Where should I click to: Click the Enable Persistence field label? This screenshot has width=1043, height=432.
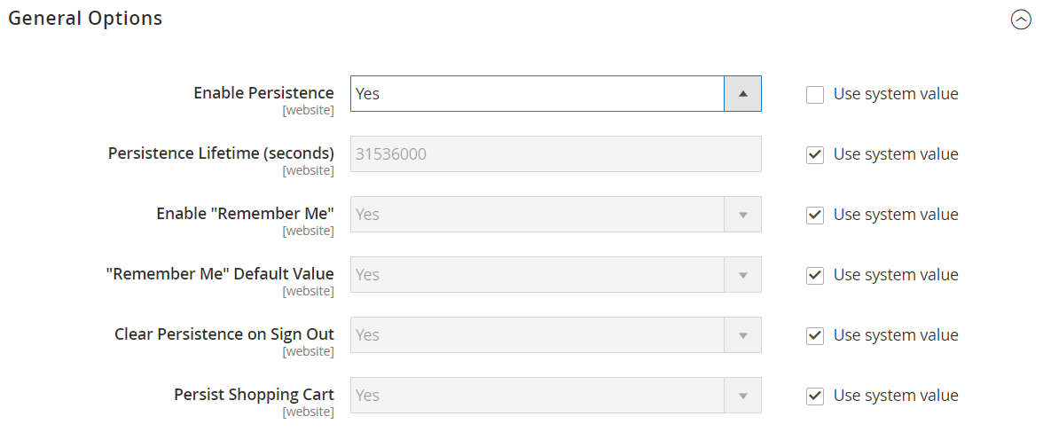click(x=264, y=93)
